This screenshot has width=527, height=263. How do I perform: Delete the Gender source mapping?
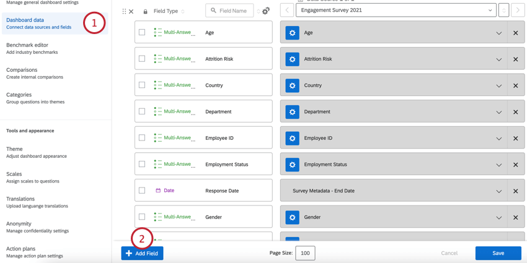tap(515, 217)
